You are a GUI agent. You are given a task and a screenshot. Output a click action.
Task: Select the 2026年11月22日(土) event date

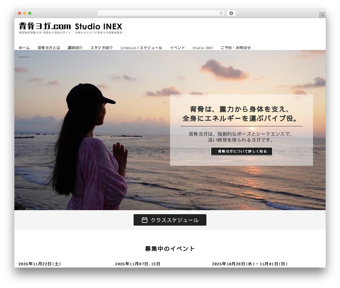point(40,264)
